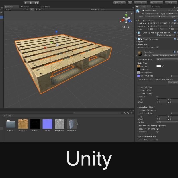The image size is (178, 178).
Task: Expand wood-pallet asset children arrow
Action: [x=77, y=124]
